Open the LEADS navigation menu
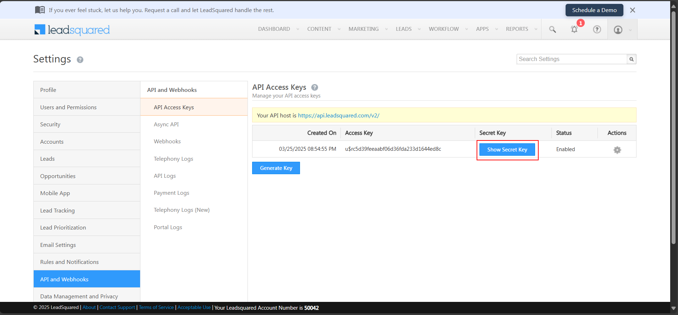678x315 pixels. point(404,29)
